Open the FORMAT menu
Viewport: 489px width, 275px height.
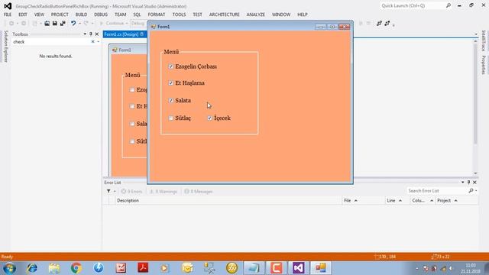156,15
